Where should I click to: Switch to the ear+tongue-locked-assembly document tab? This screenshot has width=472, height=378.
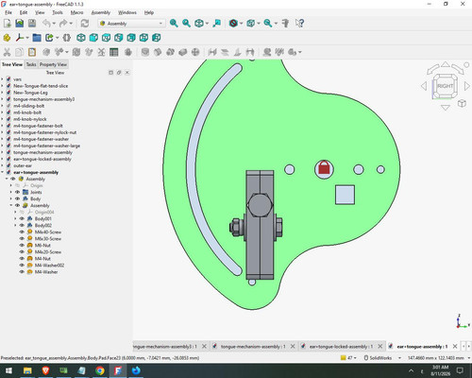click(x=339, y=347)
